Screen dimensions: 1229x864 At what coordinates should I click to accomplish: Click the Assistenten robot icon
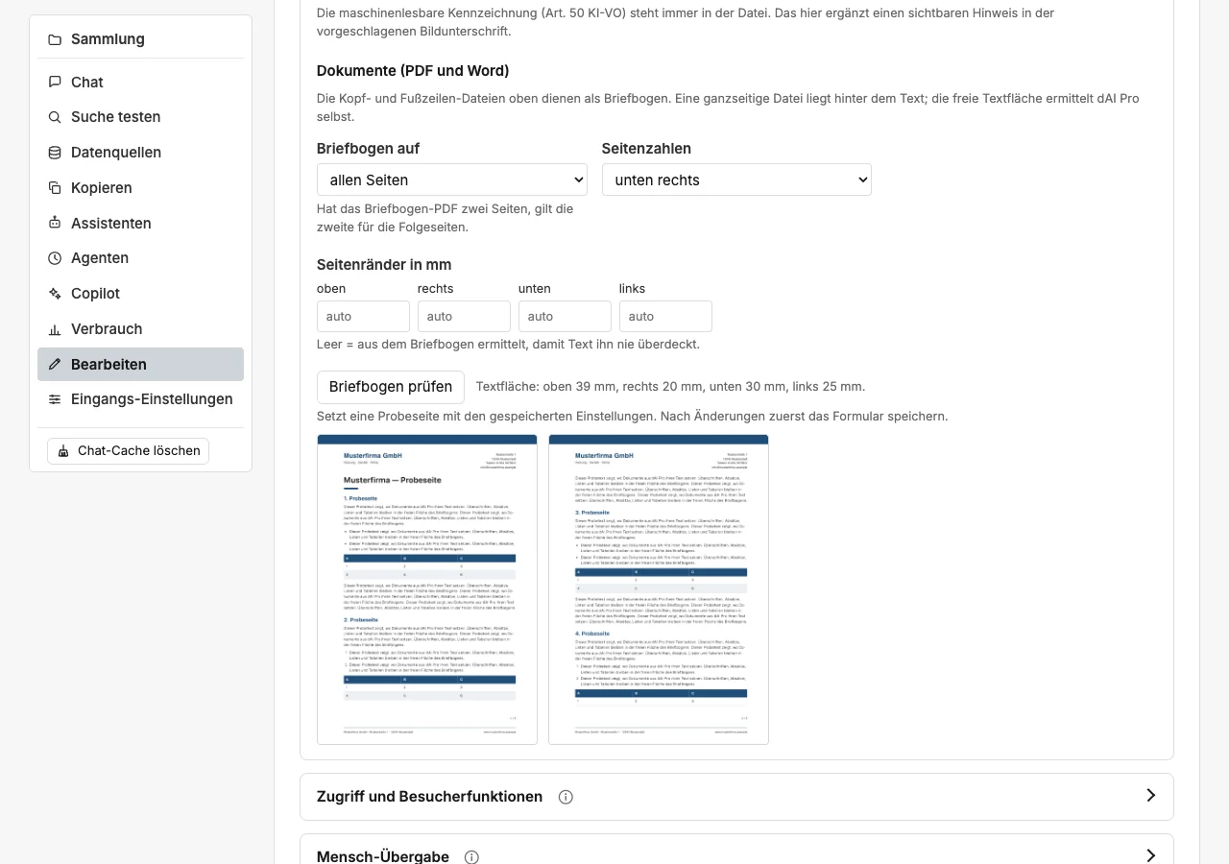55,223
